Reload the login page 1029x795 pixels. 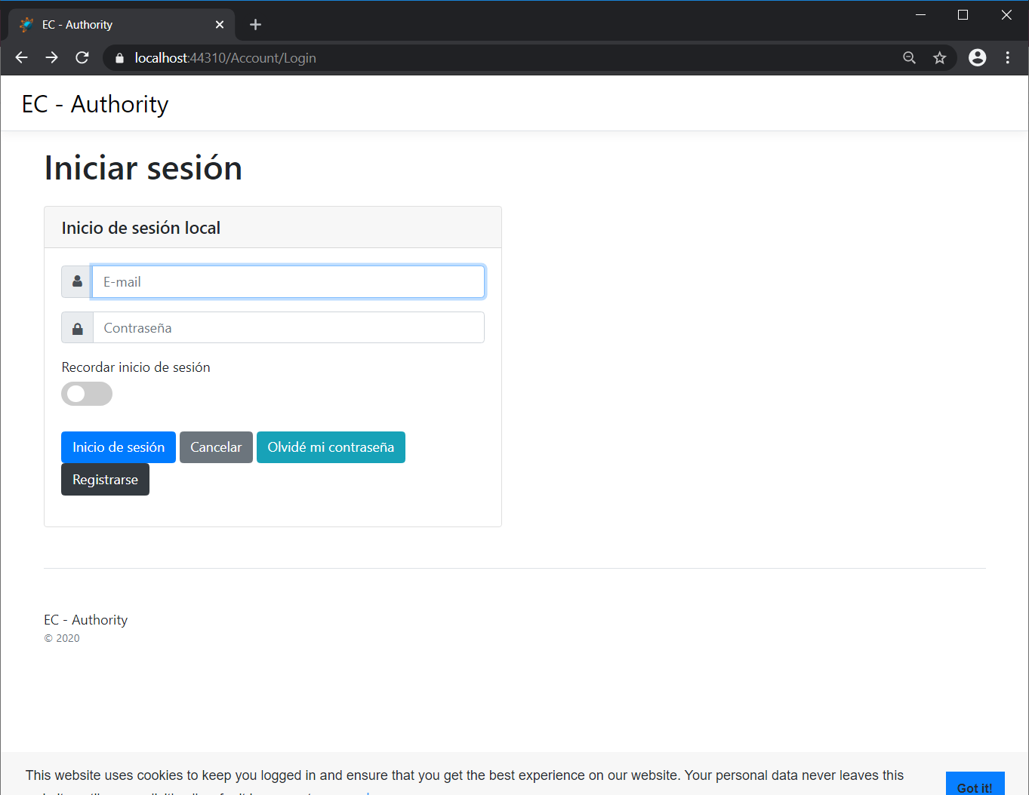[x=82, y=57]
